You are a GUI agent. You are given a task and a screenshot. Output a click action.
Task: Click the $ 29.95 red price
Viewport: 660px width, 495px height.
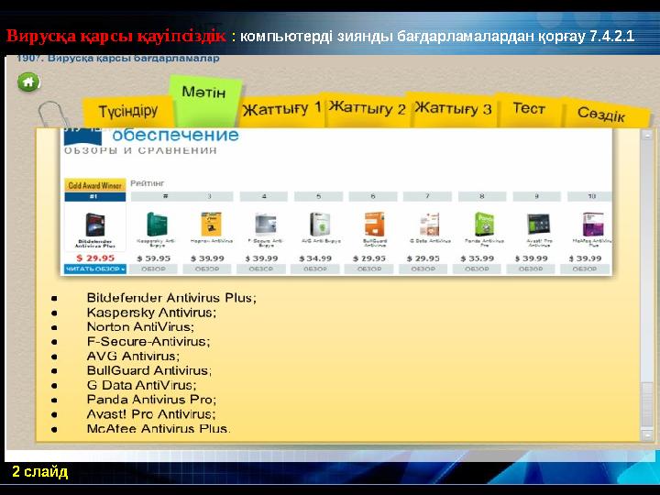[x=95, y=258]
